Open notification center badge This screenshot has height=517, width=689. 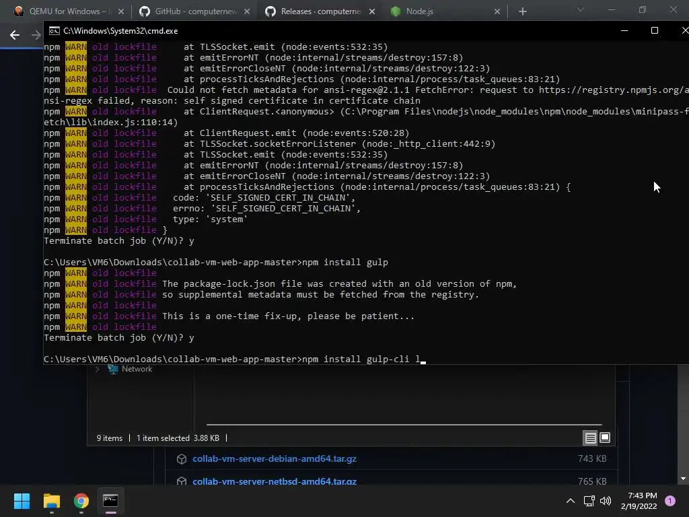point(670,501)
